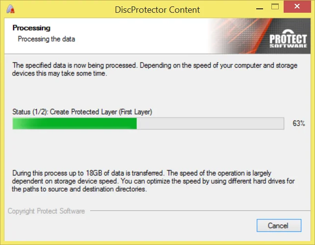The width and height of the screenshot is (315, 245).
Task: Click the Create Protected Layer status text
Action: [x=82, y=112]
